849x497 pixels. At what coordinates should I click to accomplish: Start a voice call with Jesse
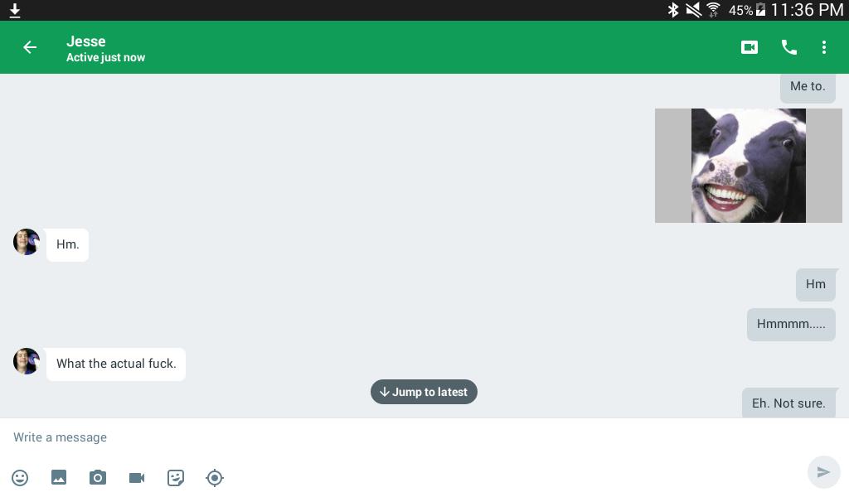point(788,47)
